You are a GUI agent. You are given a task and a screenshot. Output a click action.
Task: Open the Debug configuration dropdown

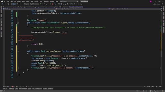pos(26,4)
